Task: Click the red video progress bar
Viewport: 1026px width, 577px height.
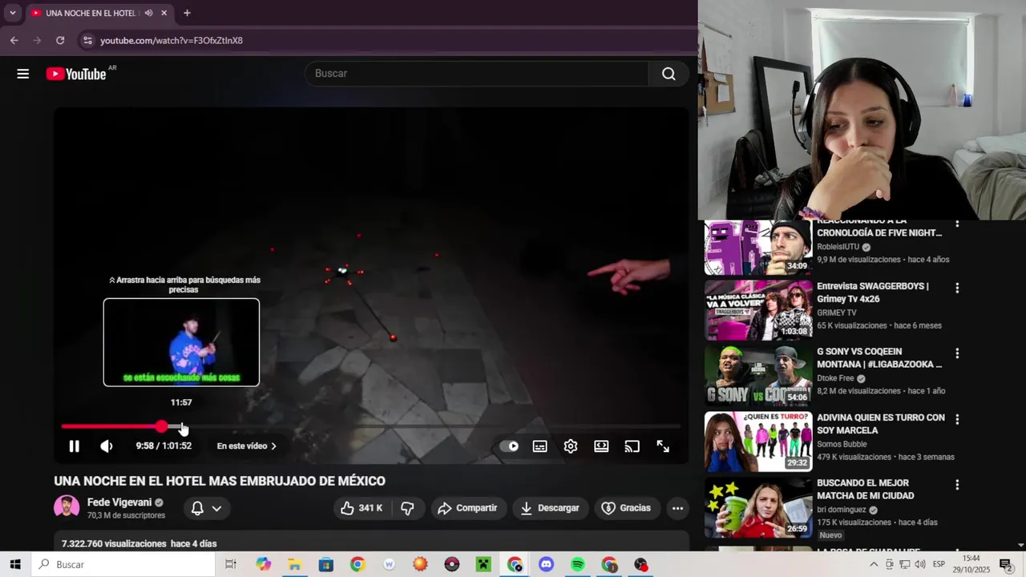Action: click(x=112, y=426)
